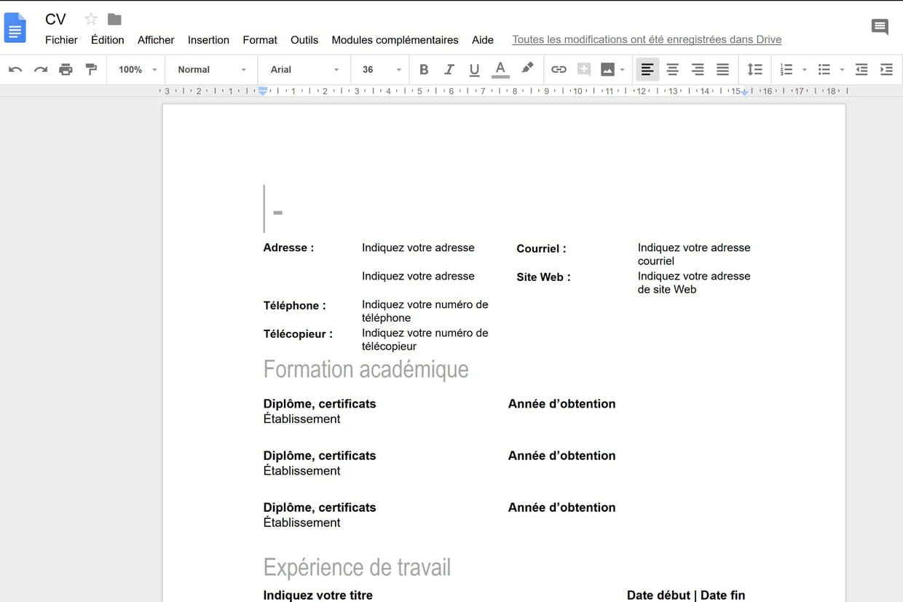Toggle Italic formatting
Image resolution: width=903 pixels, height=602 pixels.
pos(449,70)
